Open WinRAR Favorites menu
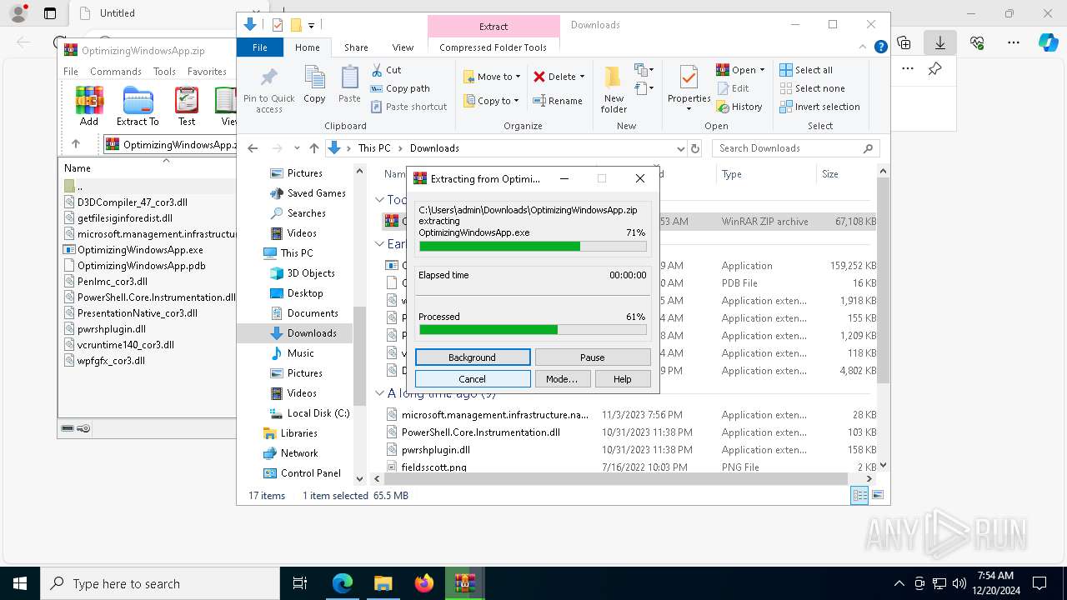The height and width of the screenshot is (600, 1067). pos(207,72)
